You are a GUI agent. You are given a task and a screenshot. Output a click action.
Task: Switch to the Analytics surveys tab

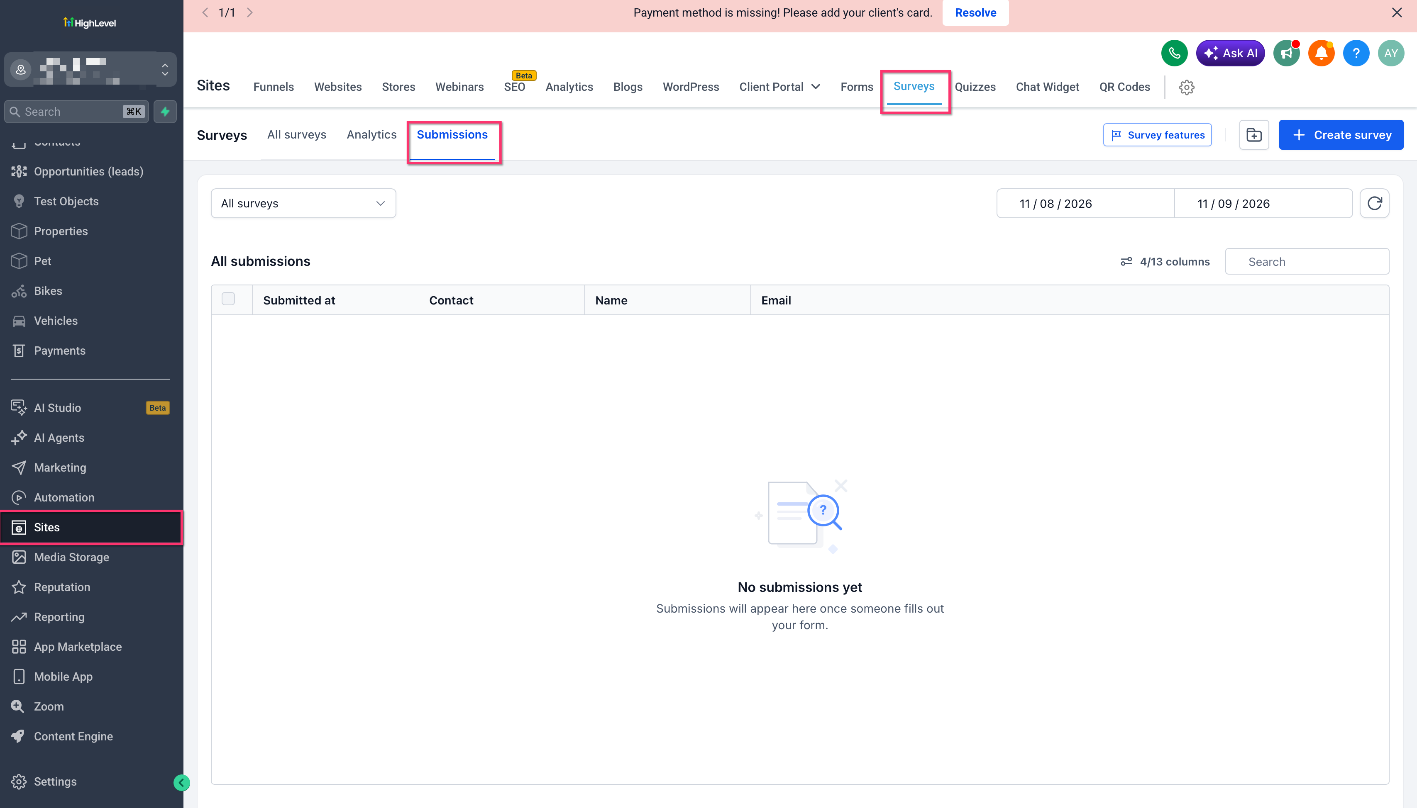(x=371, y=135)
